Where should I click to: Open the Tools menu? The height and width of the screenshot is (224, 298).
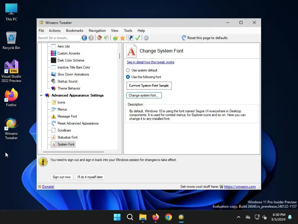pyautogui.click(x=128, y=30)
